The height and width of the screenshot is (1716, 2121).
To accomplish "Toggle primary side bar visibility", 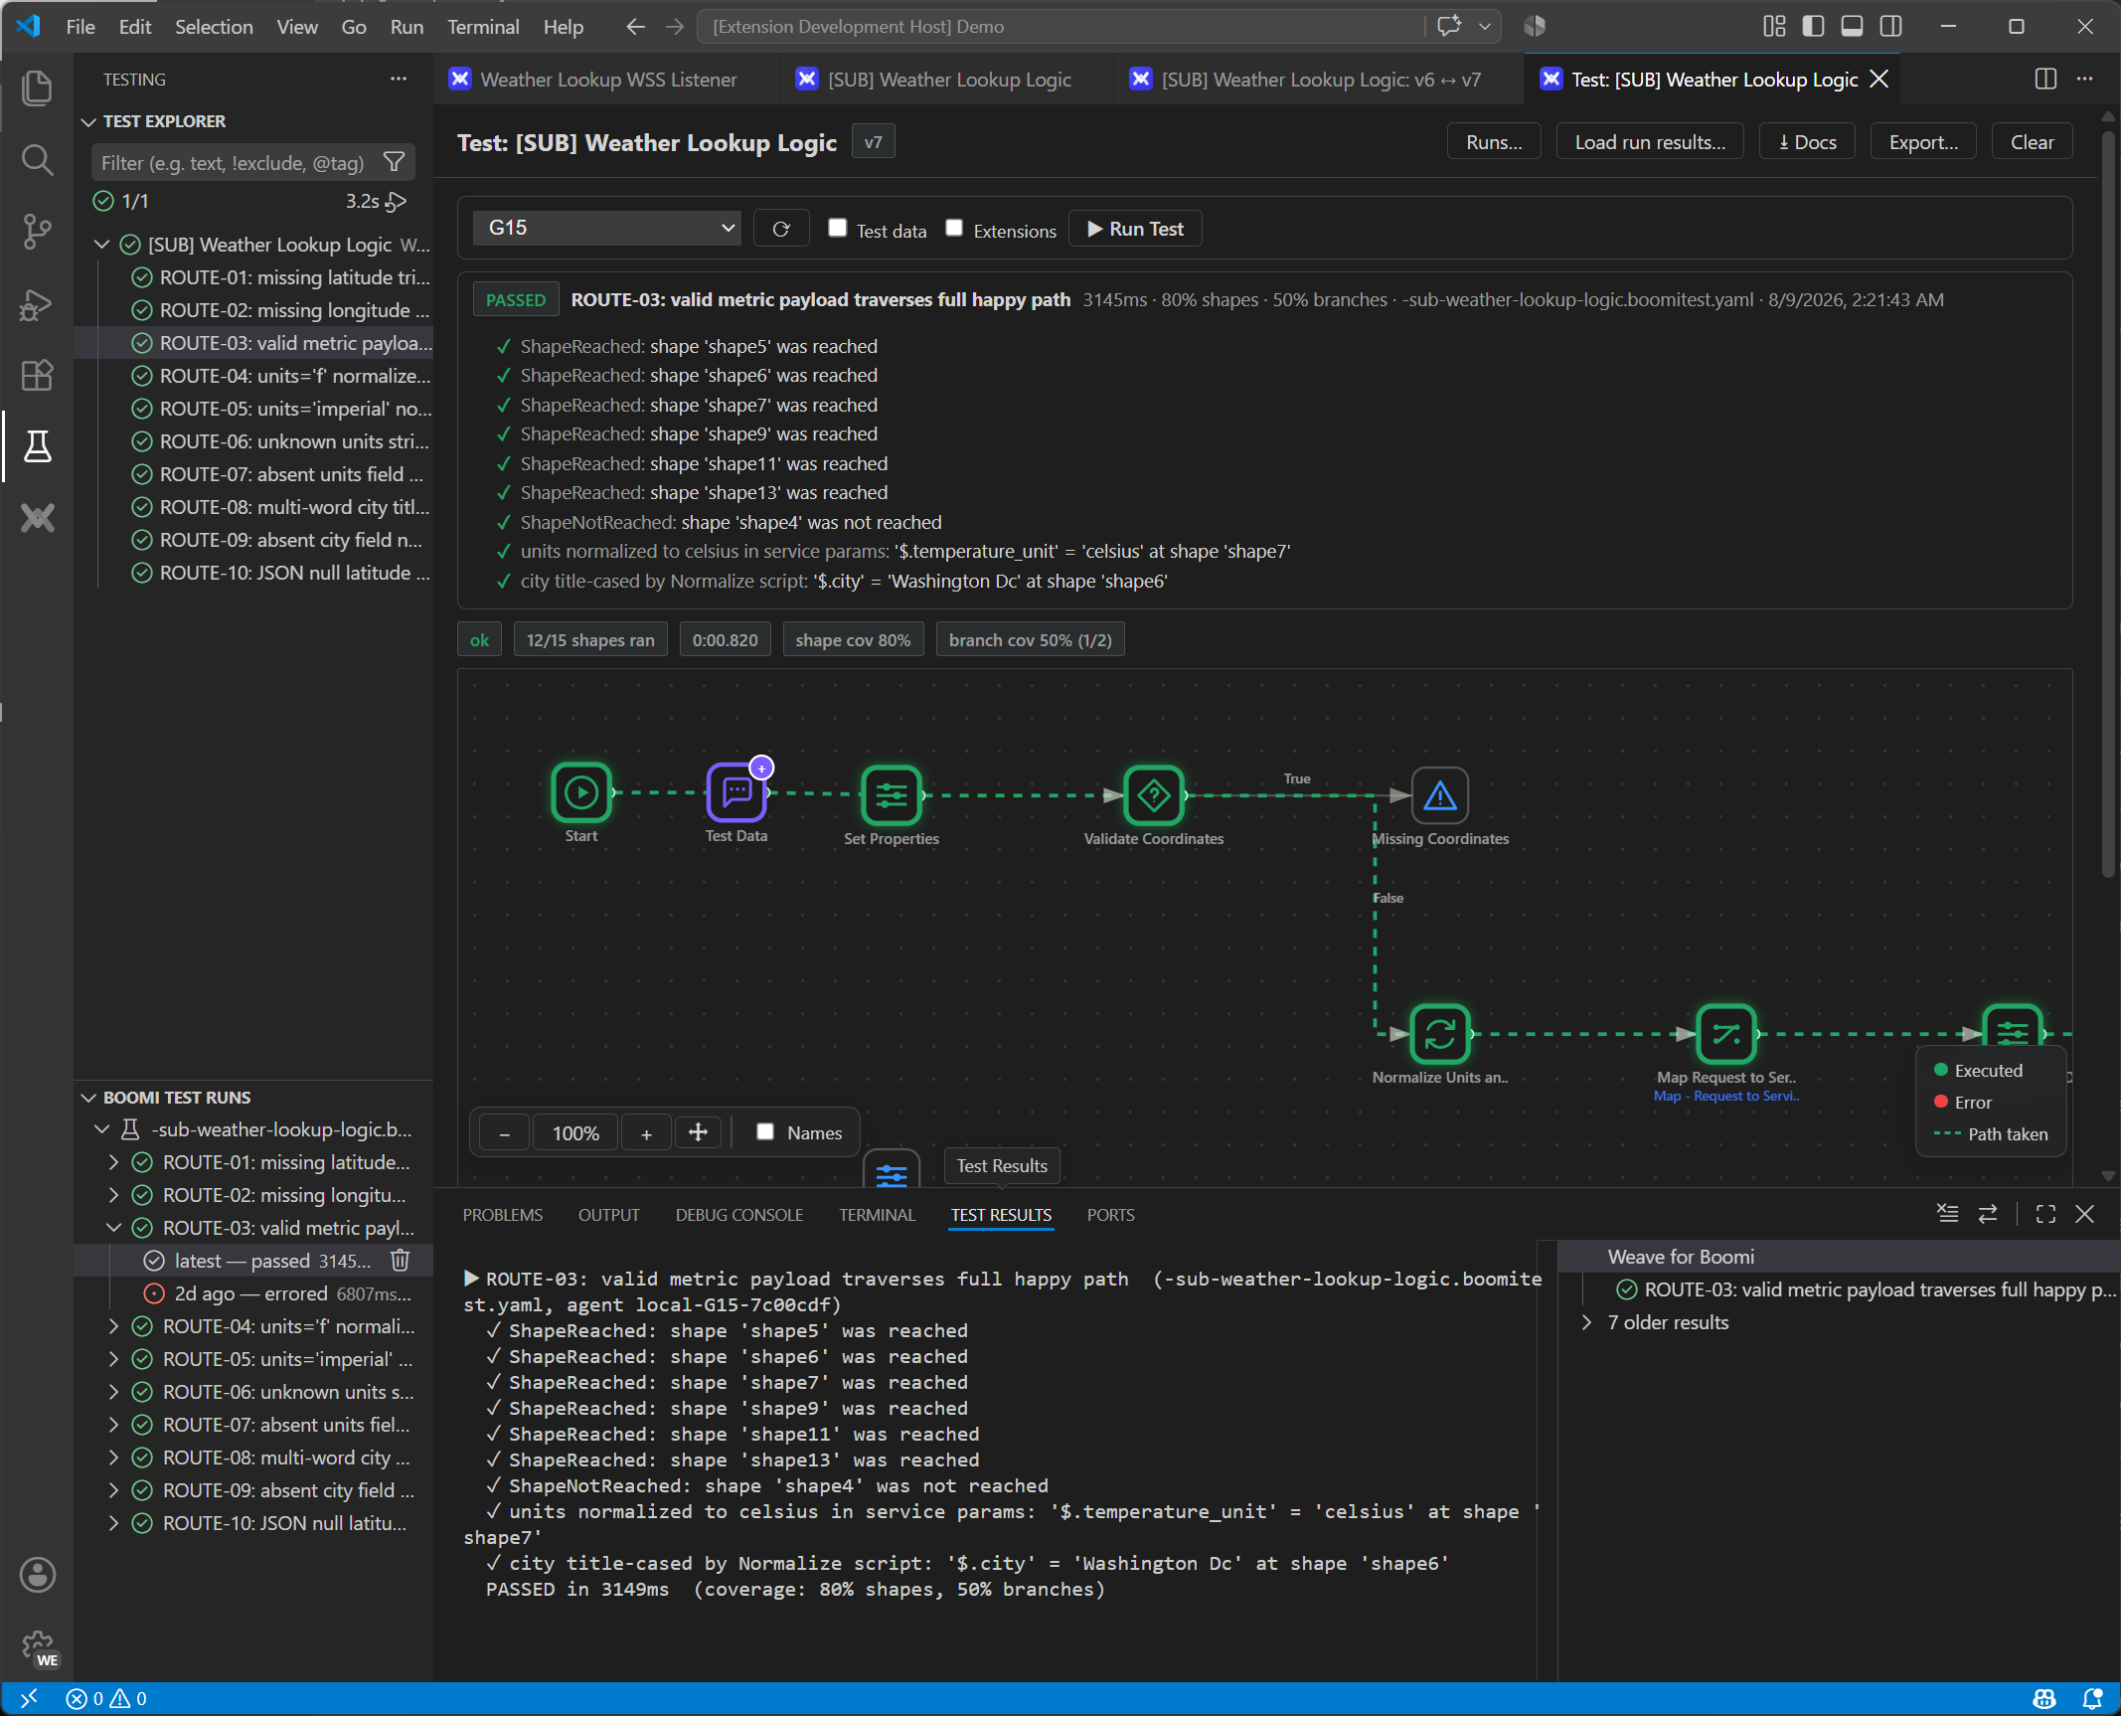I will [x=1813, y=27].
